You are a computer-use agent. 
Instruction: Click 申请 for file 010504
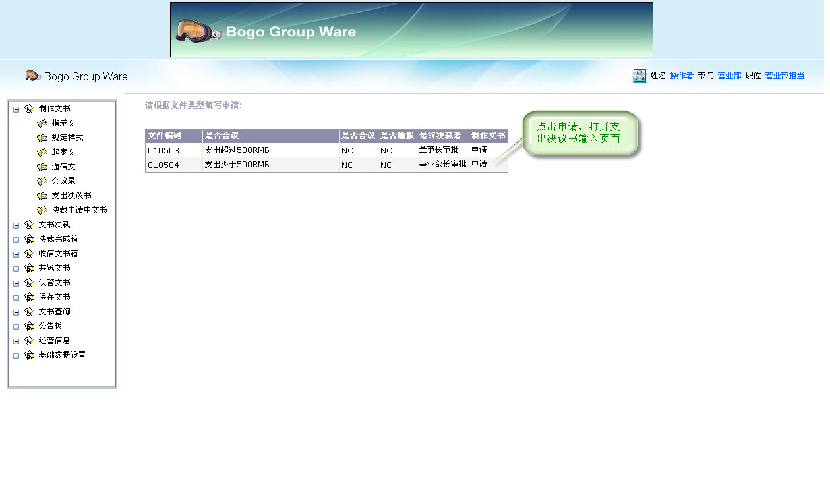coord(479,164)
